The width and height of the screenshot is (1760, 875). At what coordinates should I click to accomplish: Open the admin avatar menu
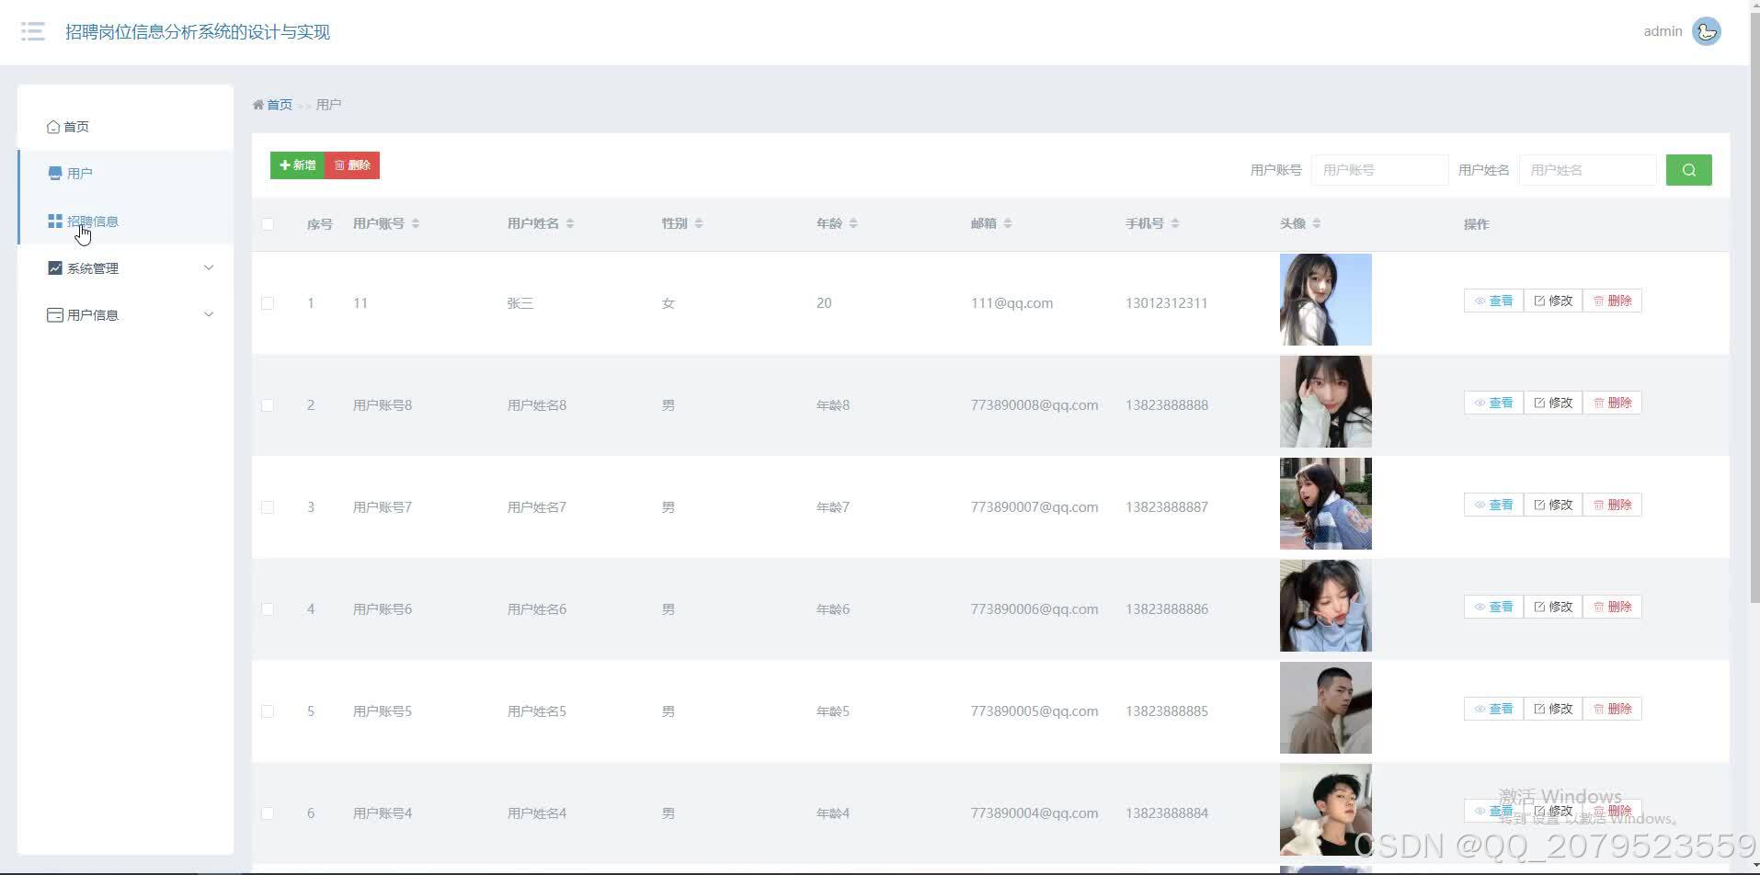[x=1707, y=31]
